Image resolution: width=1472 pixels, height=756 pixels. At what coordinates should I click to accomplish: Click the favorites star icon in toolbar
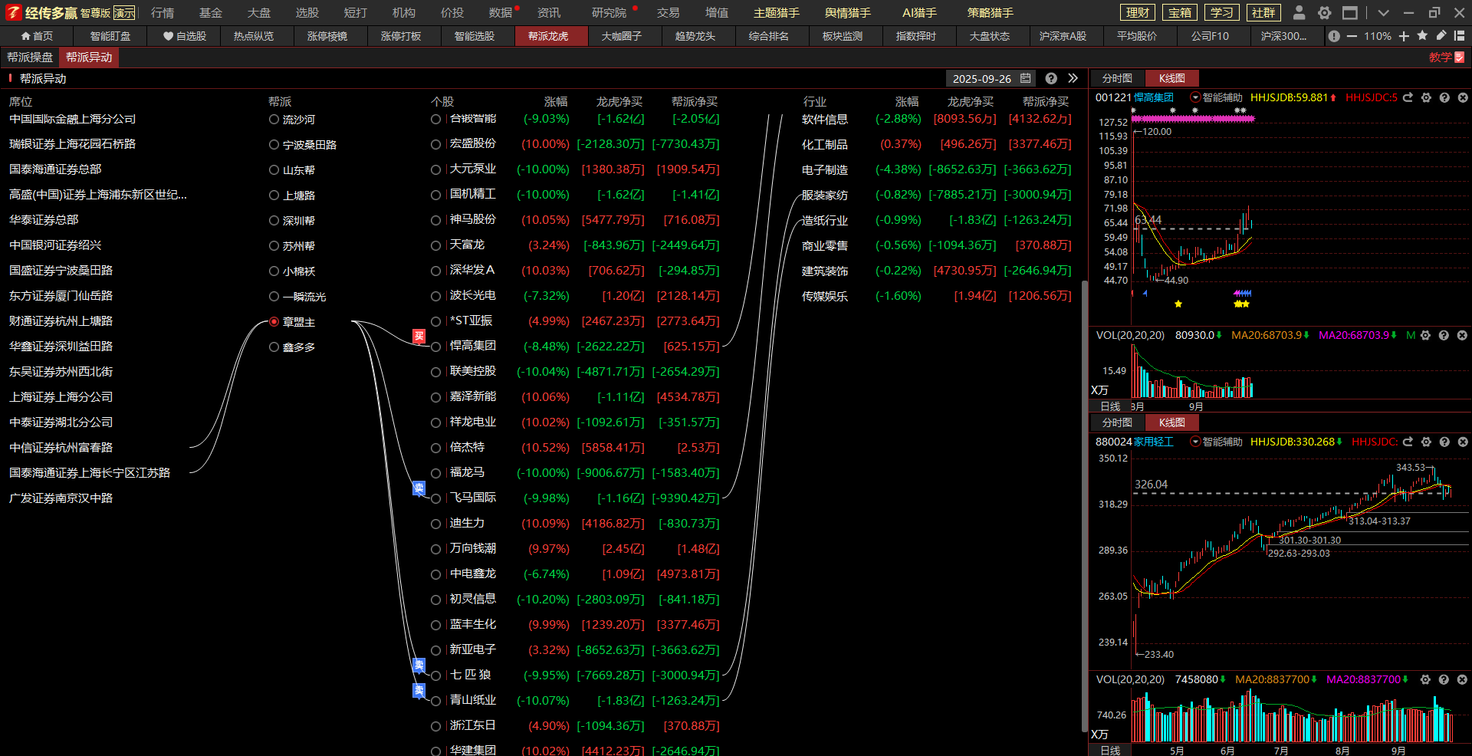[1423, 35]
